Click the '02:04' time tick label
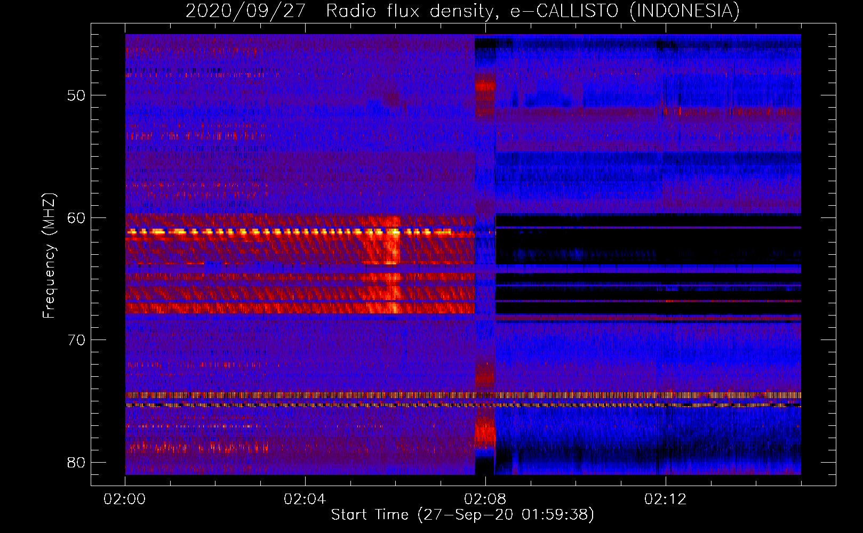This screenshot has width=863, height=533. pyautogui.click(x=305, y=499)
